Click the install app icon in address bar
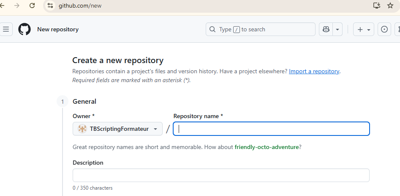The image size is (400, 196). click(376, 6)
